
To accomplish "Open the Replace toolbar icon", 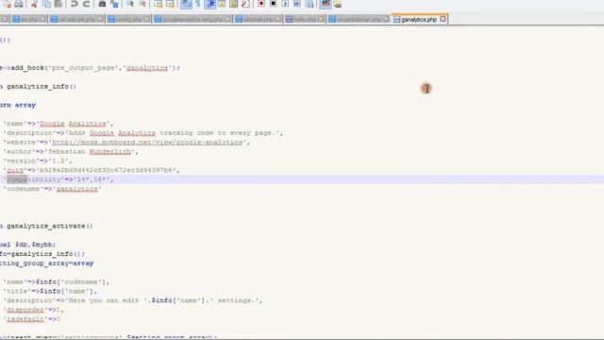I will tap(114, 4).
